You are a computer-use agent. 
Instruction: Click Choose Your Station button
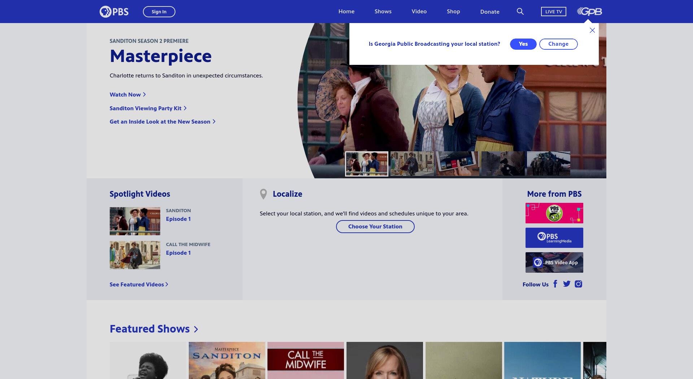click(375, 227)
